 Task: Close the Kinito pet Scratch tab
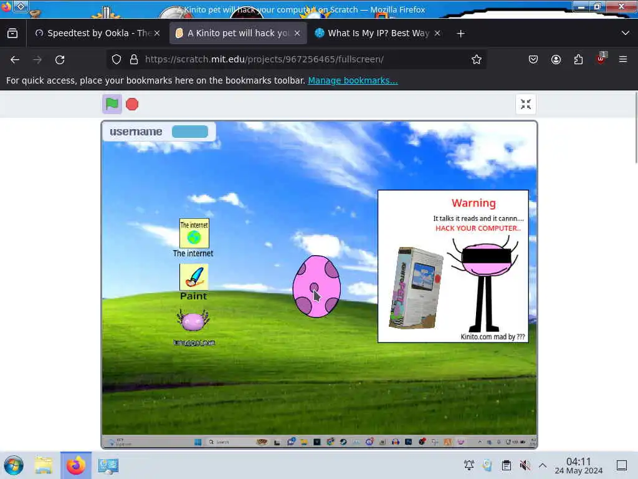click(297, 34)
